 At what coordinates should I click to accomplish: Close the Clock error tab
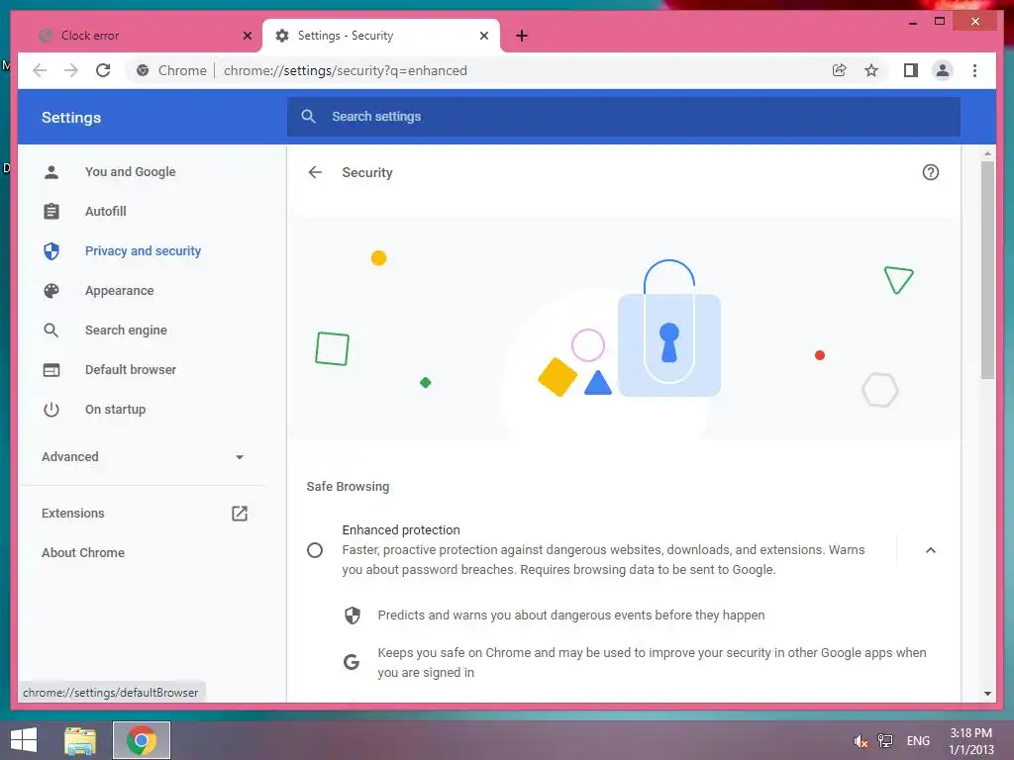pyautogui.click(x=247, y=36)
